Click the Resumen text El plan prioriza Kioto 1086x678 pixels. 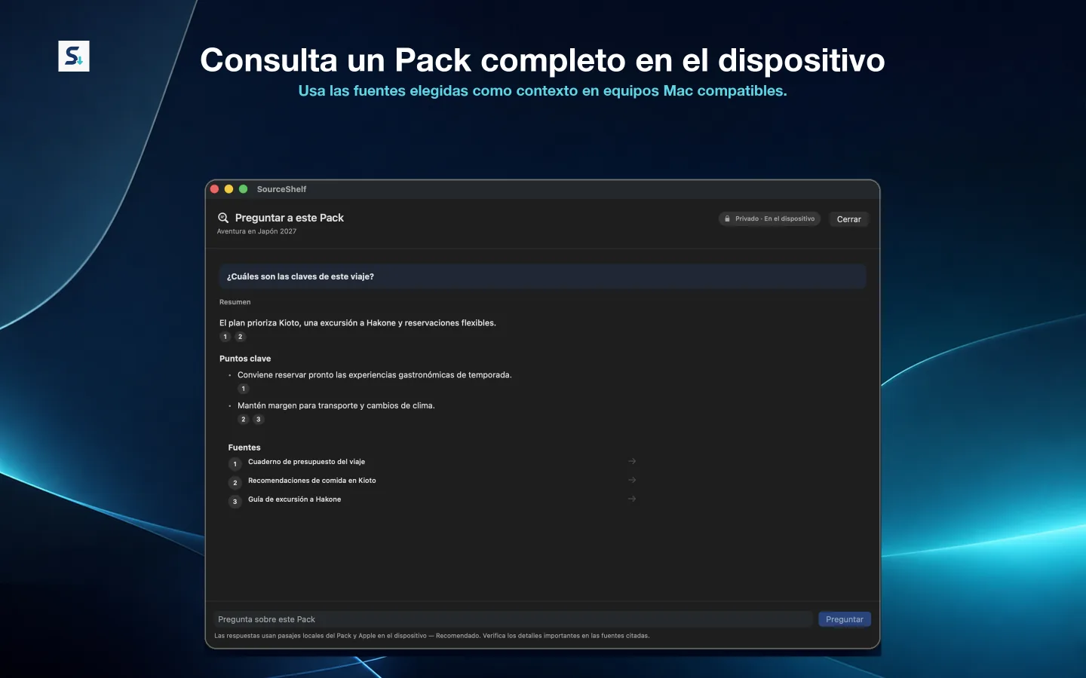[357, 322]
